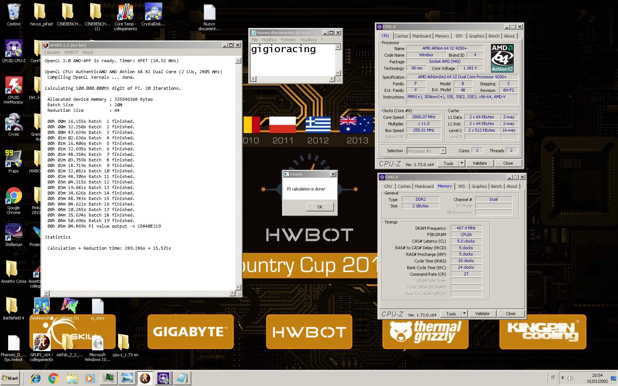Viewport: 618px width, 386px height.
Task: Click the GPUPI pi icon in taskbar
Action: [x=145, y=378]
